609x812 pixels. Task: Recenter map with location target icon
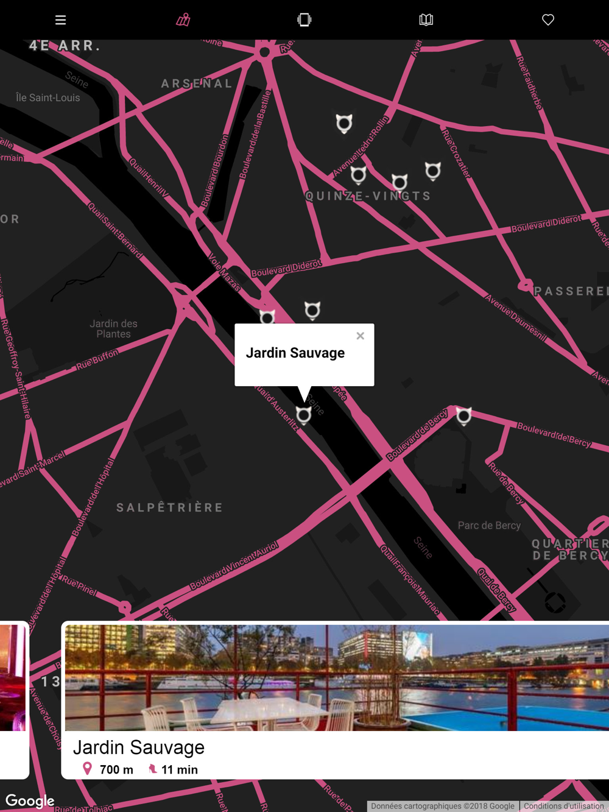555,602
